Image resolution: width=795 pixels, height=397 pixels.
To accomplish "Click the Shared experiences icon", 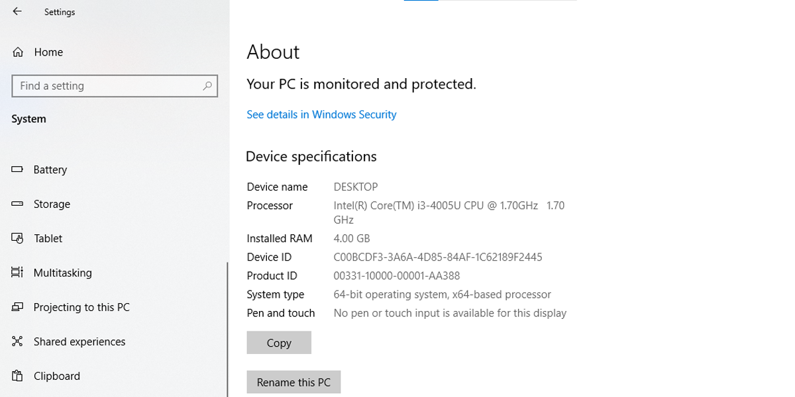I will [x=17, y=341].
